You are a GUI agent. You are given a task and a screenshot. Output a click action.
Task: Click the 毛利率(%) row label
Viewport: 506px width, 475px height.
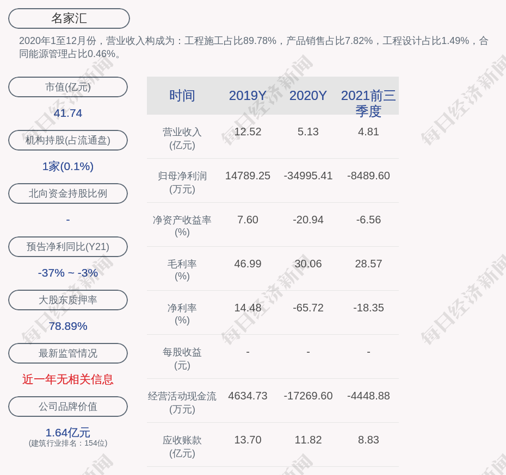tap(182, 270)
